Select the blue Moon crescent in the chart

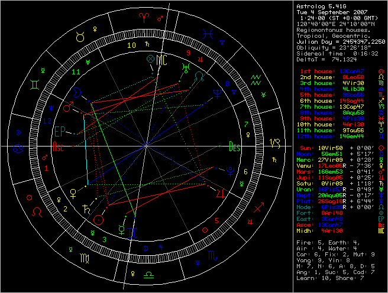pyautogui.click(x=77, y=92)
